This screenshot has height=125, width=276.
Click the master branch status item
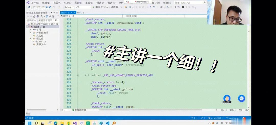231,118
